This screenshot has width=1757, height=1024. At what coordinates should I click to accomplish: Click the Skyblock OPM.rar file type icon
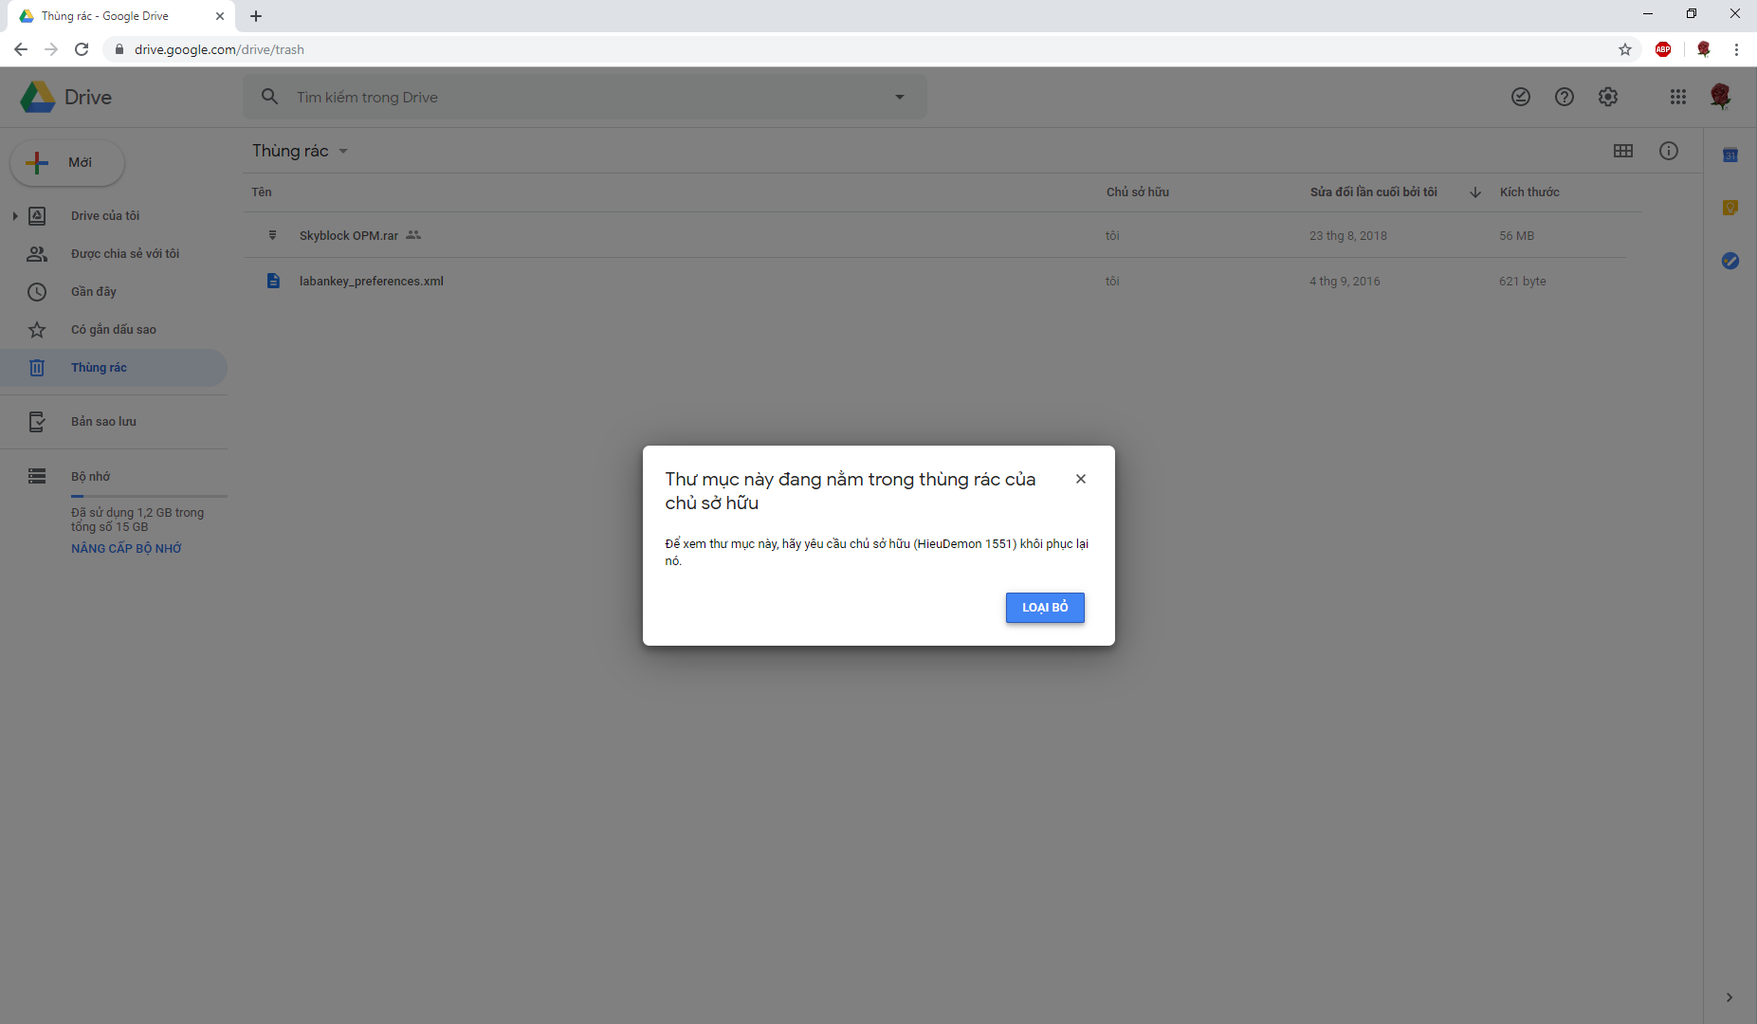click(x=273, y=235)
